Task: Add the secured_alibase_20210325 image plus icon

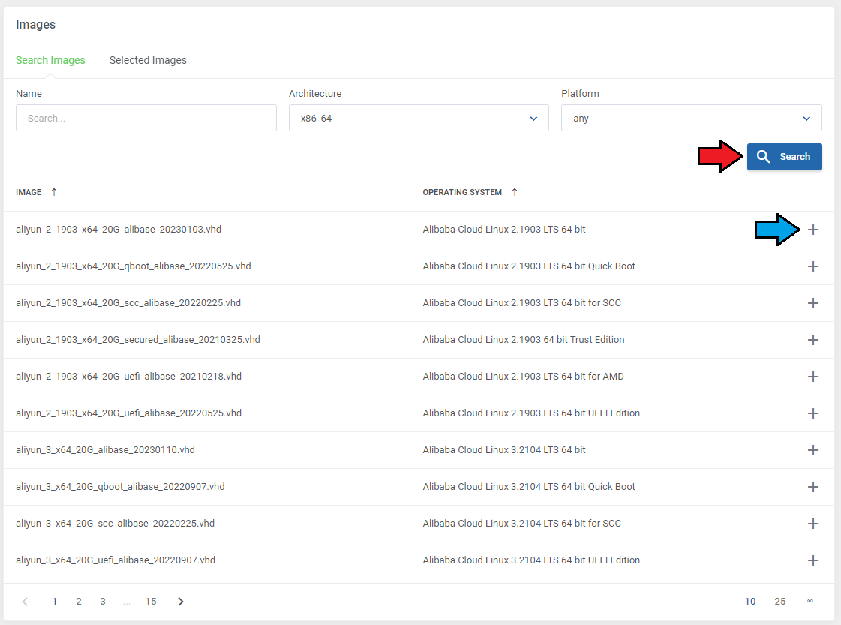Action: click(813, 340)
